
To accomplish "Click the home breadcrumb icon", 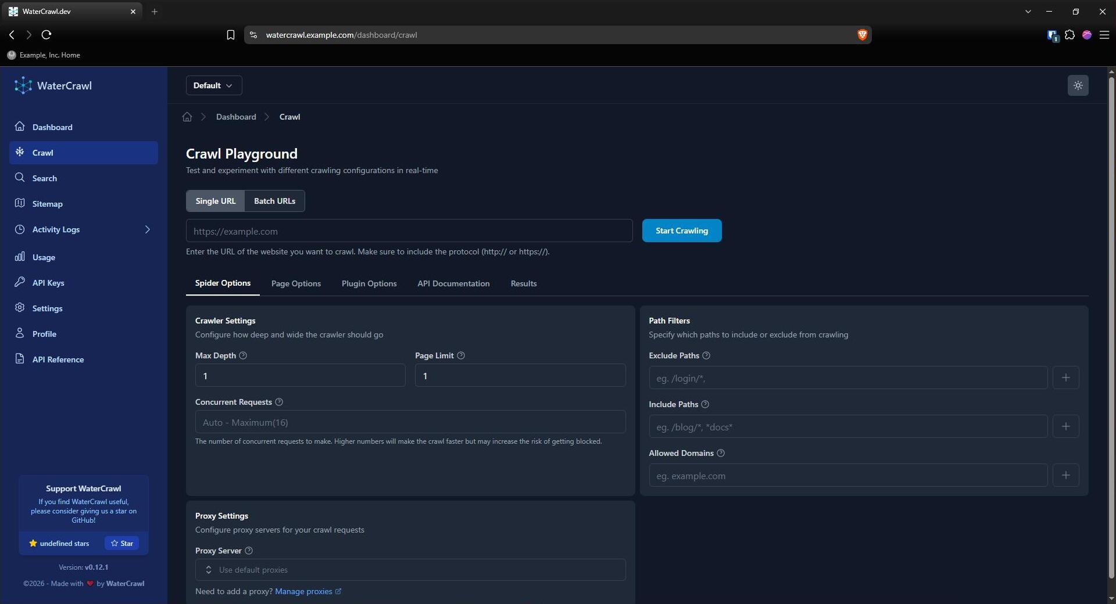I will coord(187,117).
